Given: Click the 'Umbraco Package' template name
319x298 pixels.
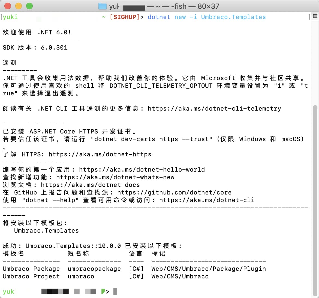Looking at the screenshot, I should pos(31,269).
